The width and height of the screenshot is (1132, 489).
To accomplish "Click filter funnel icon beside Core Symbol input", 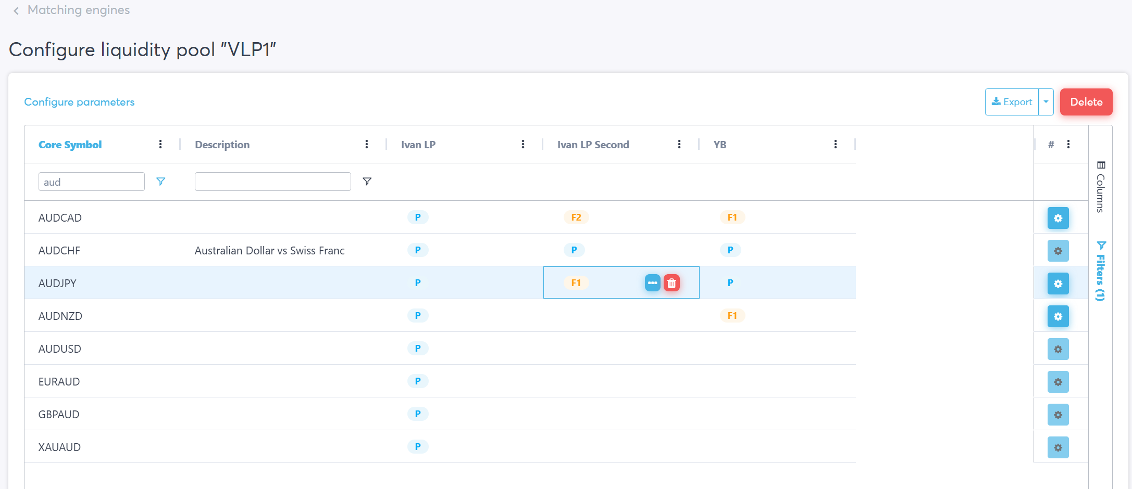I will 161,182.
